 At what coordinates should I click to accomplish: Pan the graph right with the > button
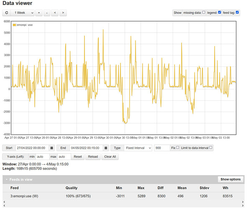63,13
